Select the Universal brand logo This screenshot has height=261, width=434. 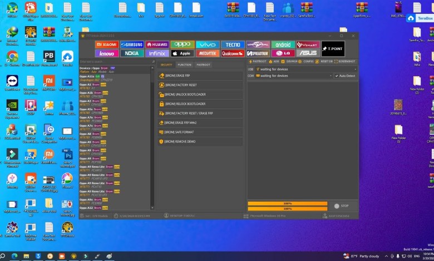coord(258,44)
